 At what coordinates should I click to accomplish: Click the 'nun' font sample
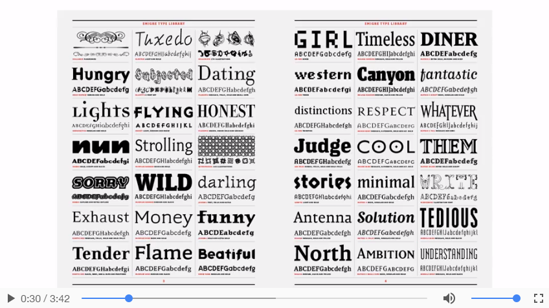(x=101, y=147)
